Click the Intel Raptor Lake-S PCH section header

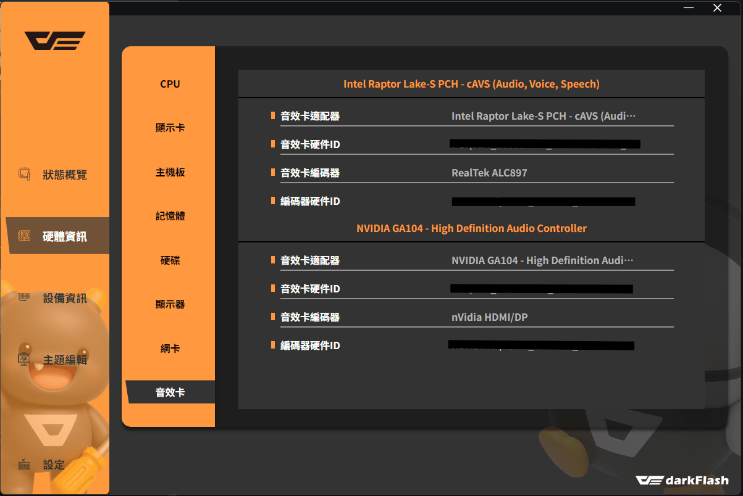pos(471,84)
